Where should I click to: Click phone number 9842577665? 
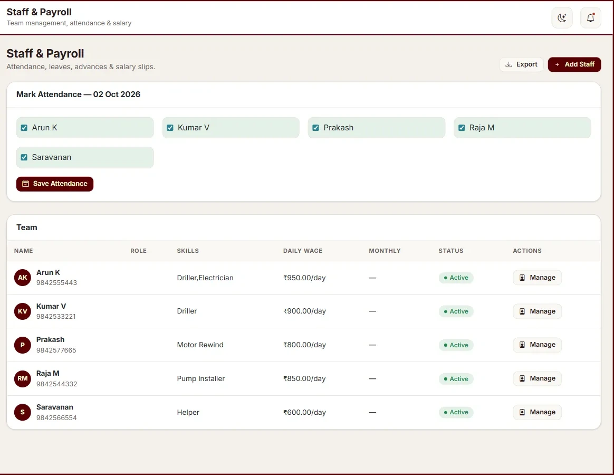(56, 350)
